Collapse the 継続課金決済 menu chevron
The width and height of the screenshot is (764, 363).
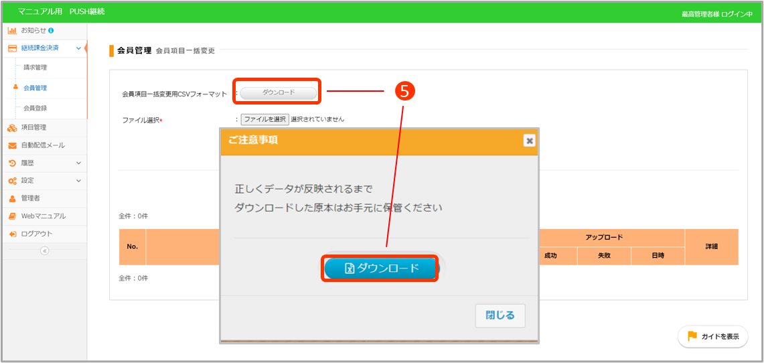(78, 48)
